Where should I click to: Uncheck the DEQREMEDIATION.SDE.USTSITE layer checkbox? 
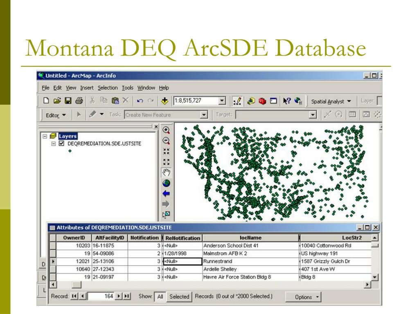(x=61, y=144)
